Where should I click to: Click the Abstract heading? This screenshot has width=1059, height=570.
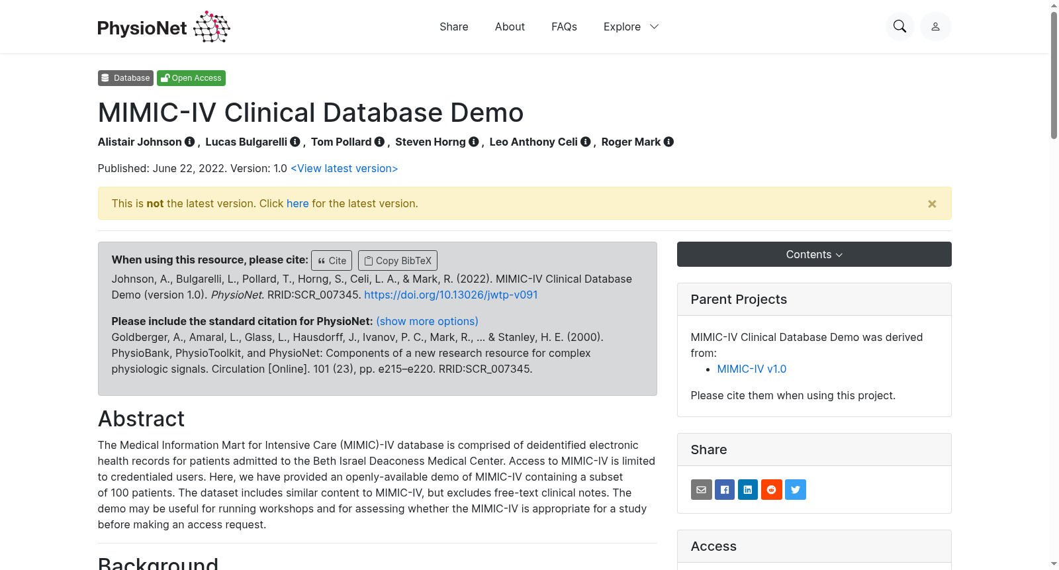141,419
